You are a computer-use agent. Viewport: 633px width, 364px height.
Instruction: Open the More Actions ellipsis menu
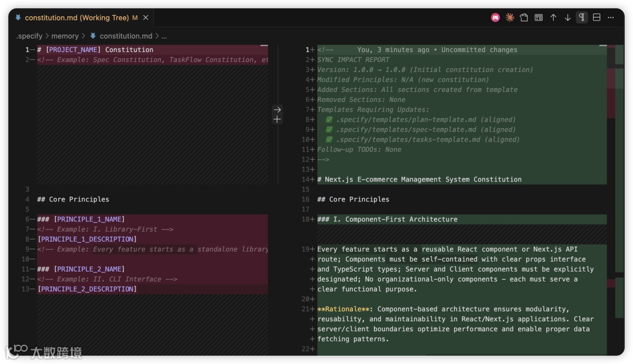click(x=611, y=18)
